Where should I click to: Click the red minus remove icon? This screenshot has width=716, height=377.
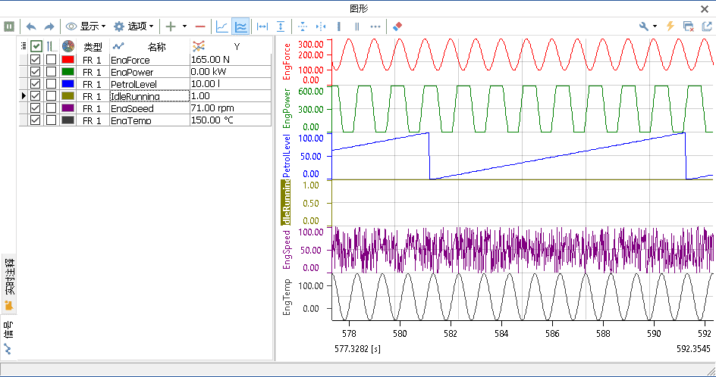coord(199,26)
